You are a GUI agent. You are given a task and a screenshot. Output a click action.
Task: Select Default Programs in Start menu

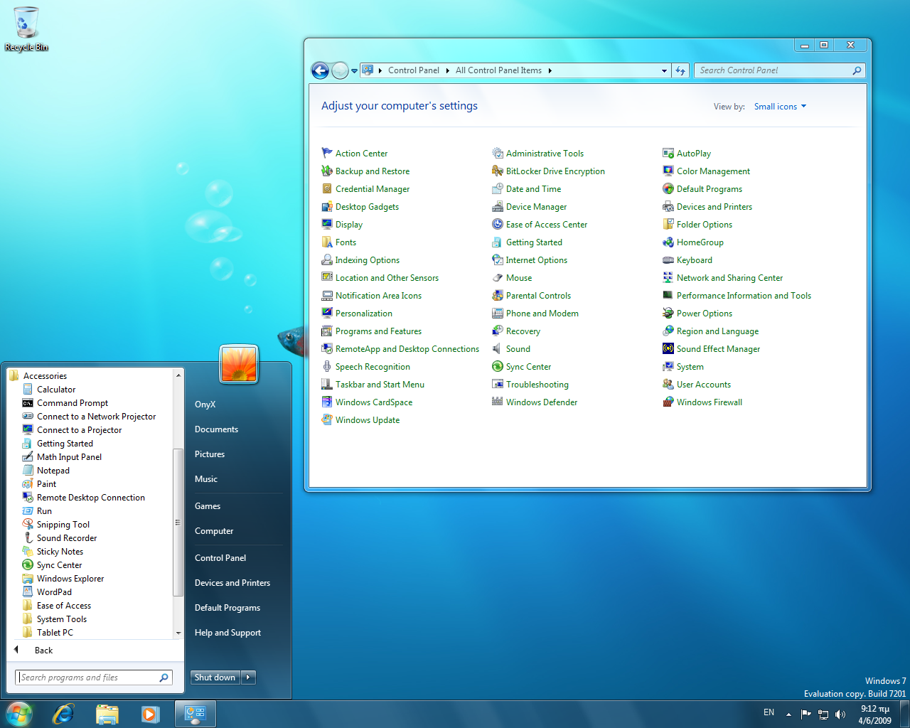pyautogui.click(x=227, y=607)
